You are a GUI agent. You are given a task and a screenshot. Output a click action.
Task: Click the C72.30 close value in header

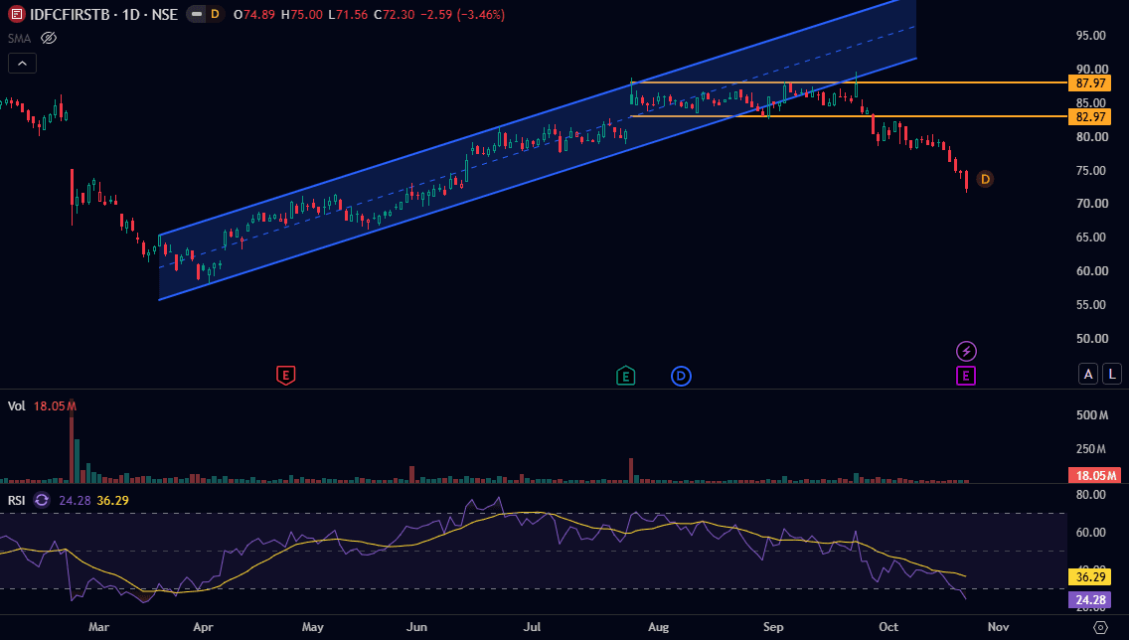pyautogui.click(x=394, y=14)
